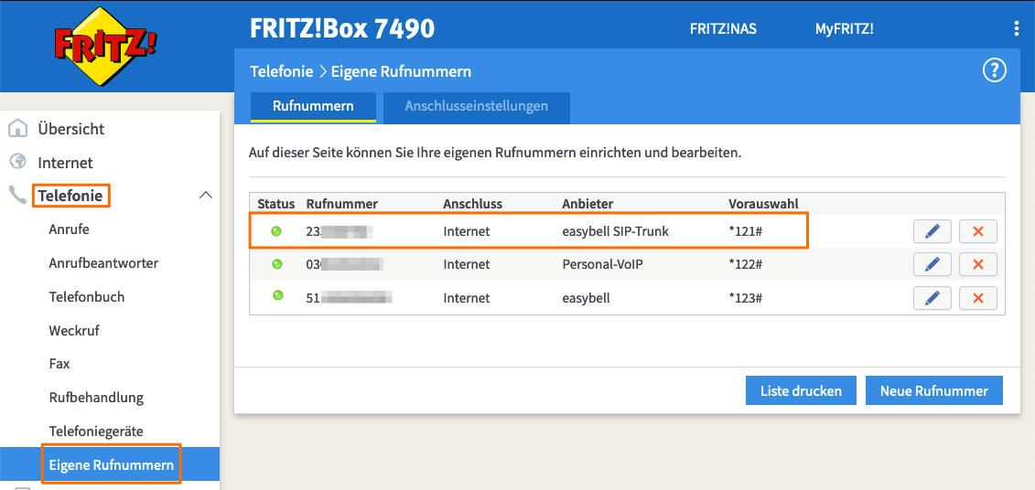Switch to the Anschlusseinstellungen tab
The height and width of the screenshot is (490, 1035).
[476, 106]
